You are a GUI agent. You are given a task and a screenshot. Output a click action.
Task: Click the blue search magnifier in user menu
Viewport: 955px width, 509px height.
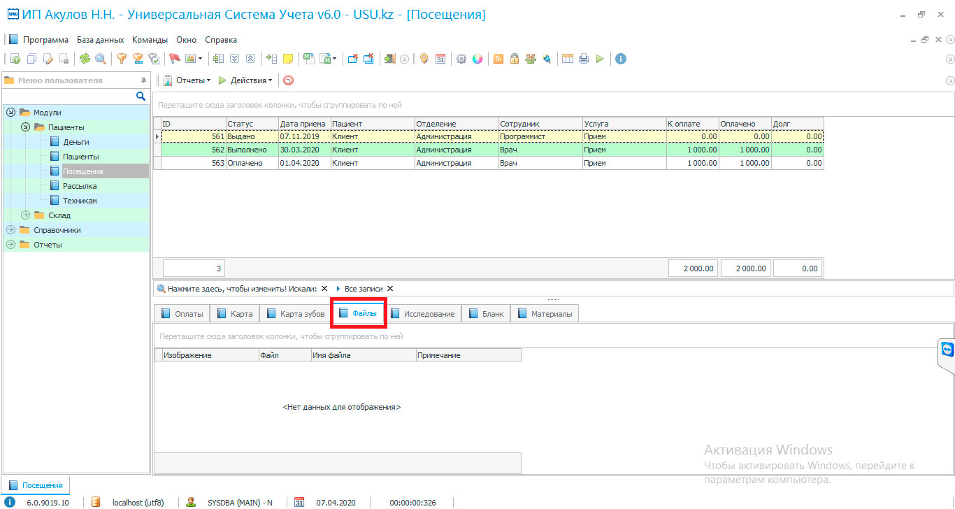(141, 96)
